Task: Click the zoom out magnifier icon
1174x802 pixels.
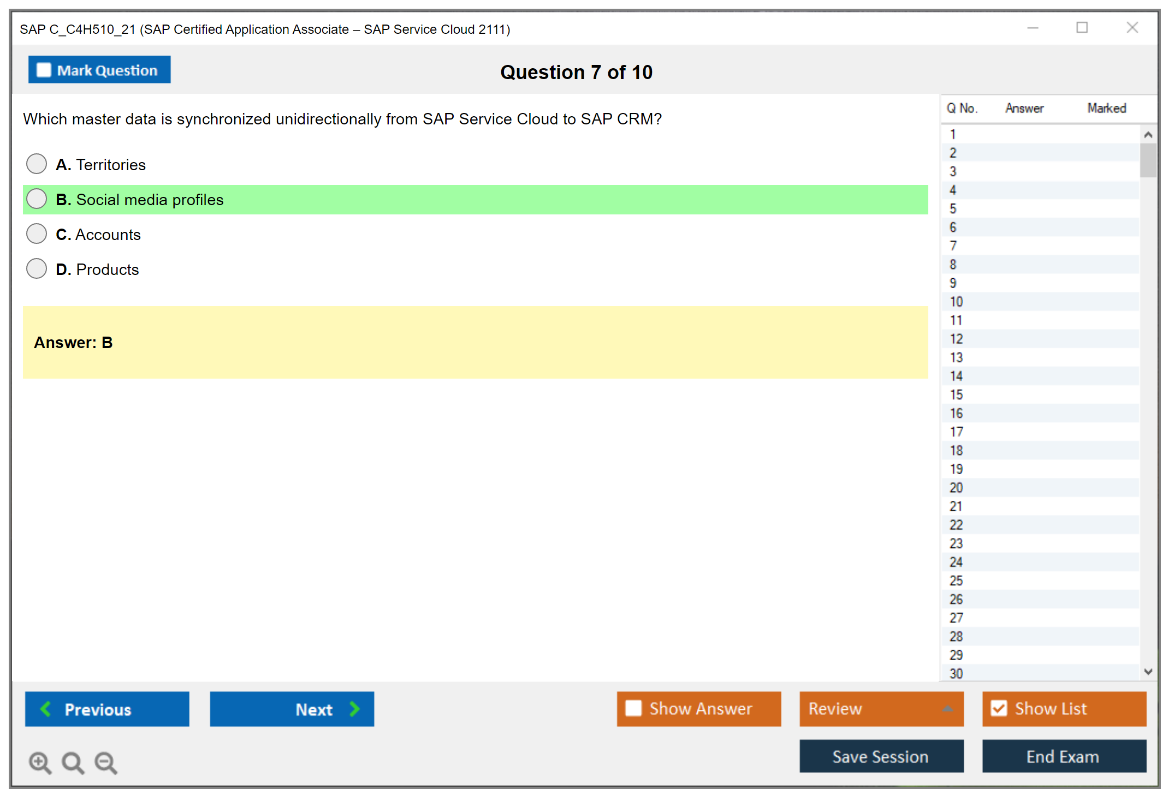Action: [x=106, y=762]
